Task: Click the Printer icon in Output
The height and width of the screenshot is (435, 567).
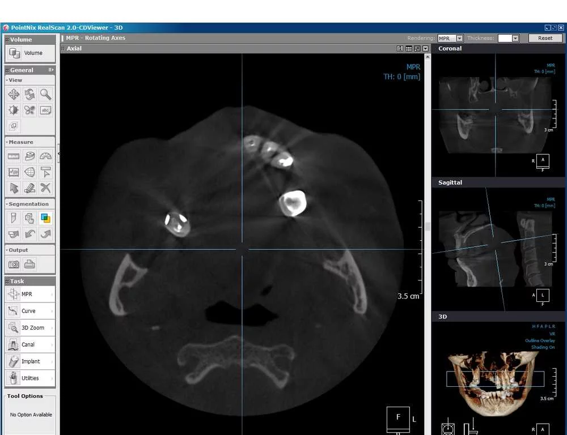Action: [29, 265]
